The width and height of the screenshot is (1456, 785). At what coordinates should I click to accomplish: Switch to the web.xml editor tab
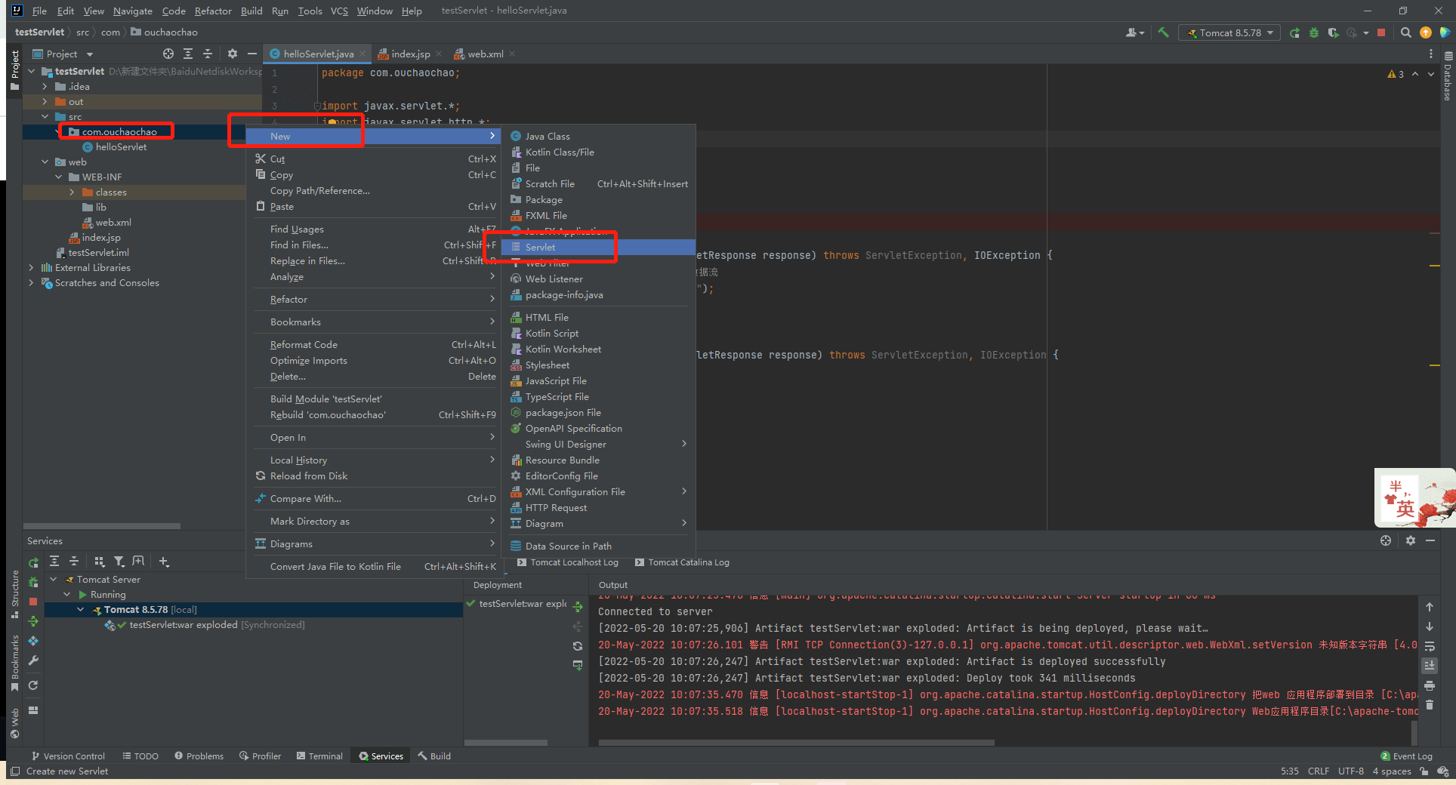[485, 54]
